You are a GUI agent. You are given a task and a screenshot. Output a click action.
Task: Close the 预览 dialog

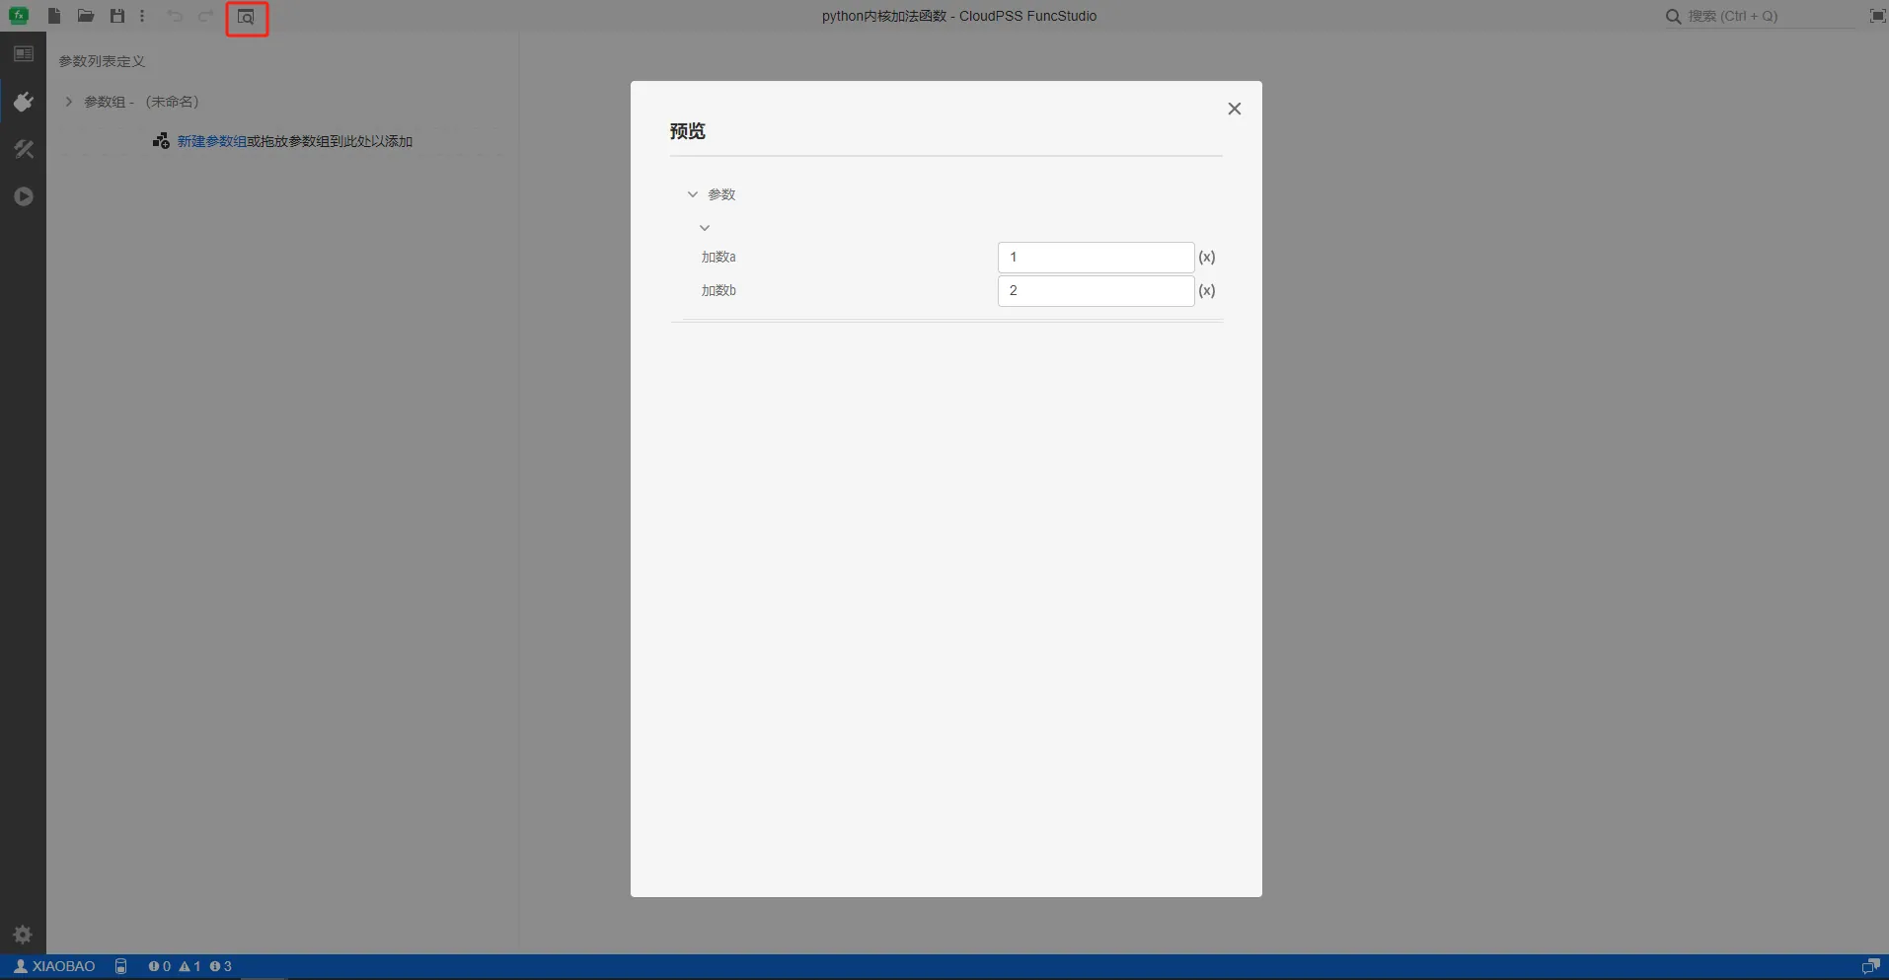1234,109
